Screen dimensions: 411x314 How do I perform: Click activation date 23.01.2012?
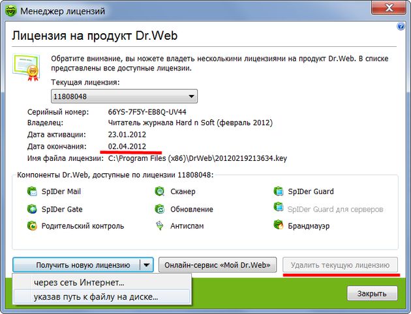[x=127, y=134]
